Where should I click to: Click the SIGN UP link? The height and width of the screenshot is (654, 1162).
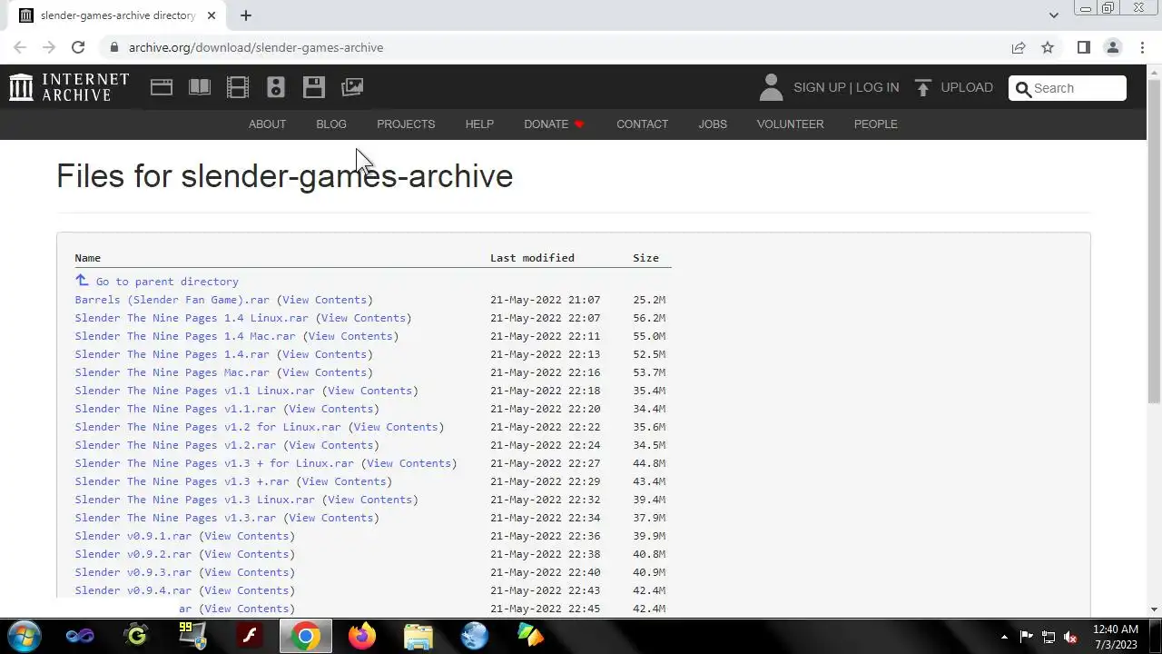coord(819,88)
